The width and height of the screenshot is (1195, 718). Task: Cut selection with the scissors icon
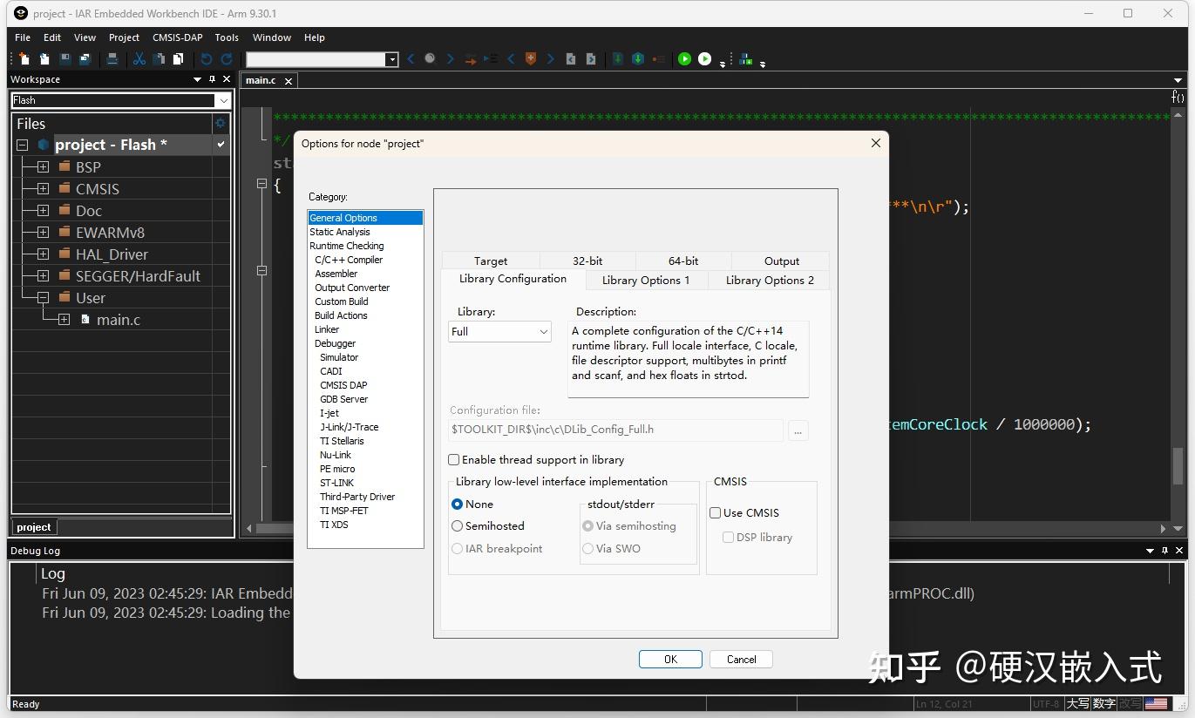point(139,59)
